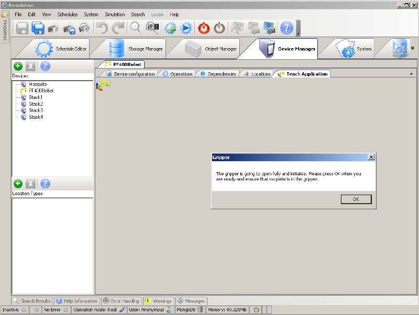Open the Simulation menu

click(x=115, y=15)
